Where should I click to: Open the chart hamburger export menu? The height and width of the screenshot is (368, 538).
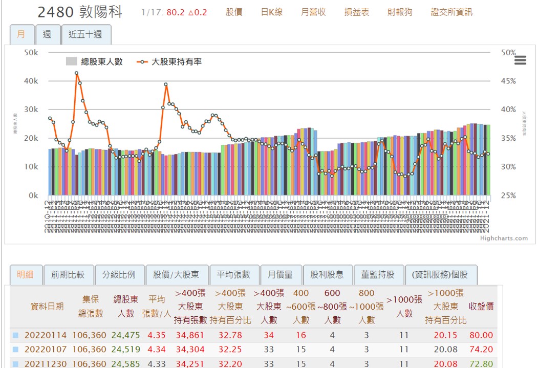[520, 60]
